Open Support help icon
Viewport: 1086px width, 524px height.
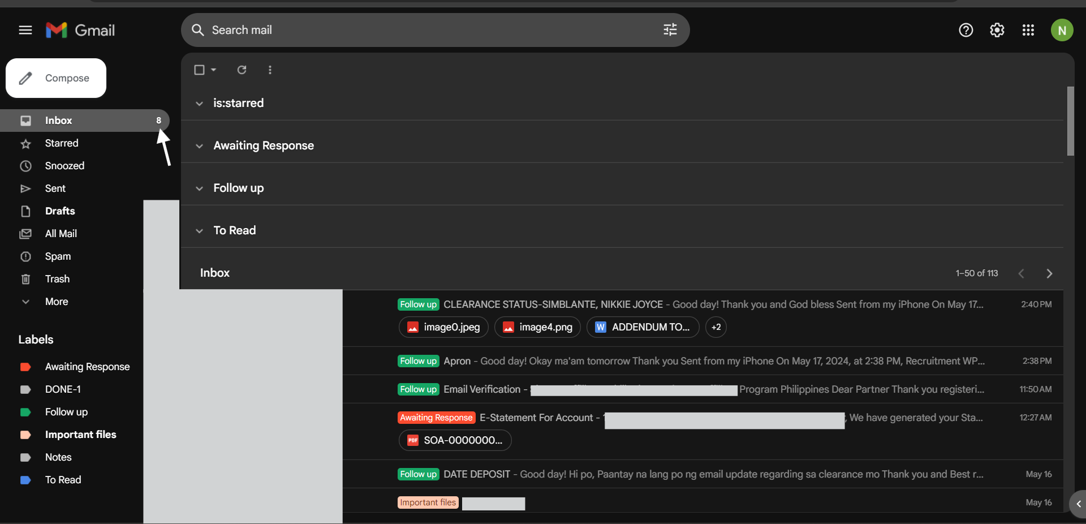(x=966, y=30)
